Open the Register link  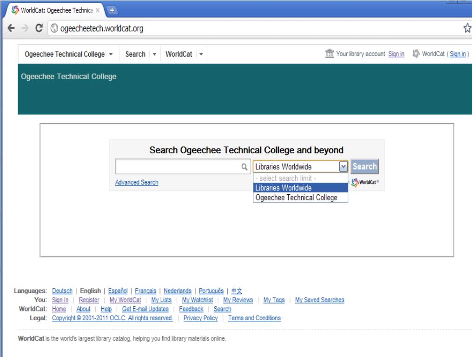click(x=89, y=300)
